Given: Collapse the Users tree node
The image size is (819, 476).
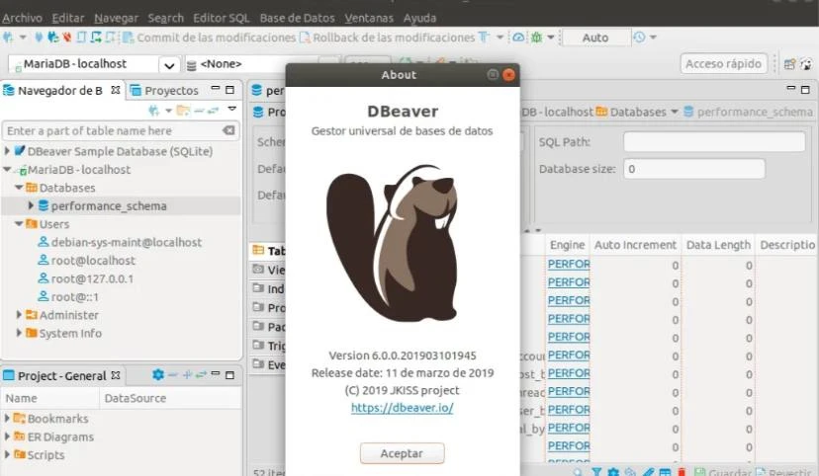Looking at the screenshot, I should click(x=19, y=224).
